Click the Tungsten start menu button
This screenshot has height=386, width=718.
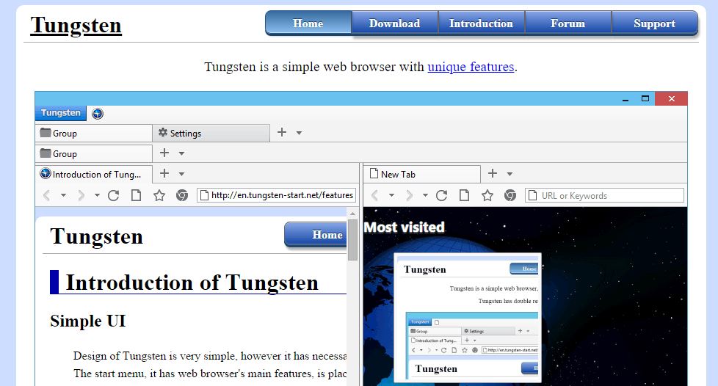coord(60,112)
